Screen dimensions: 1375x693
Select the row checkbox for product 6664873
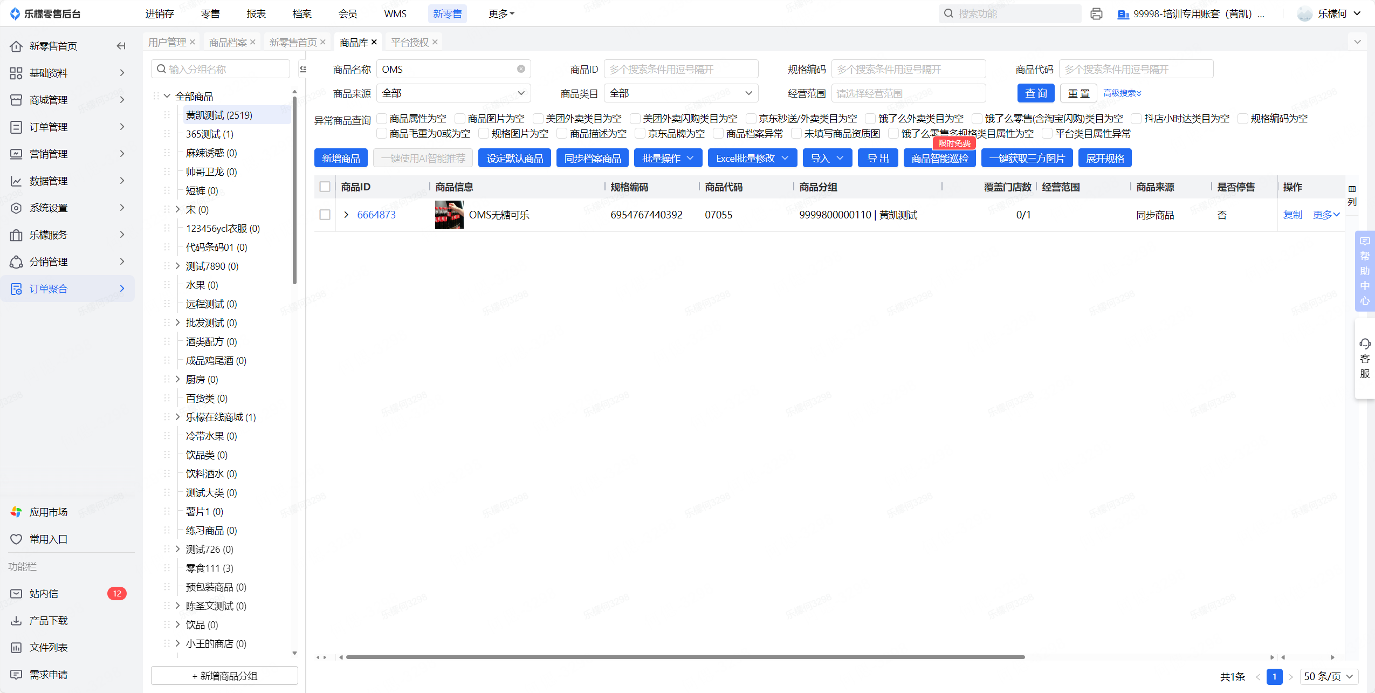click(x=325, y=215)
